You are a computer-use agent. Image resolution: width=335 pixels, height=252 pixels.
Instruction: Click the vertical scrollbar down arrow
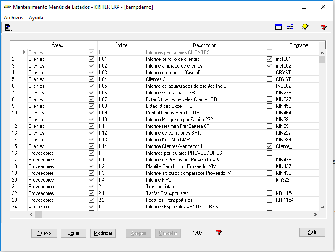(x=322, y=207)
